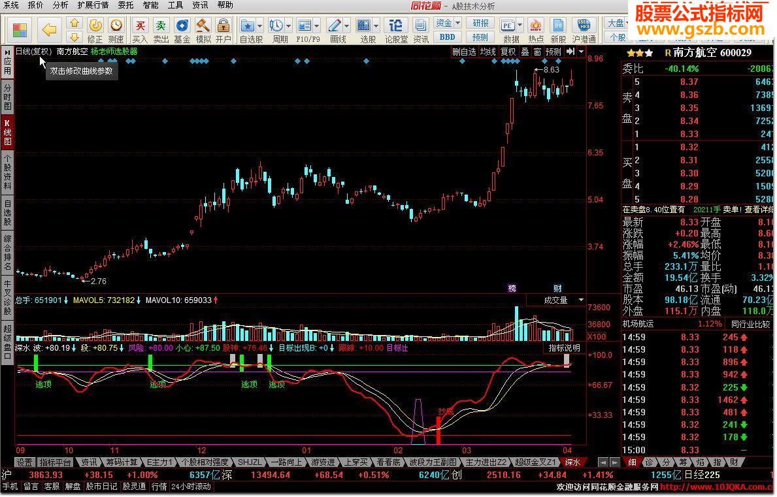777x497 pixels.
Task: Open the 数据 PE data icon
Action: pos(507,25)
